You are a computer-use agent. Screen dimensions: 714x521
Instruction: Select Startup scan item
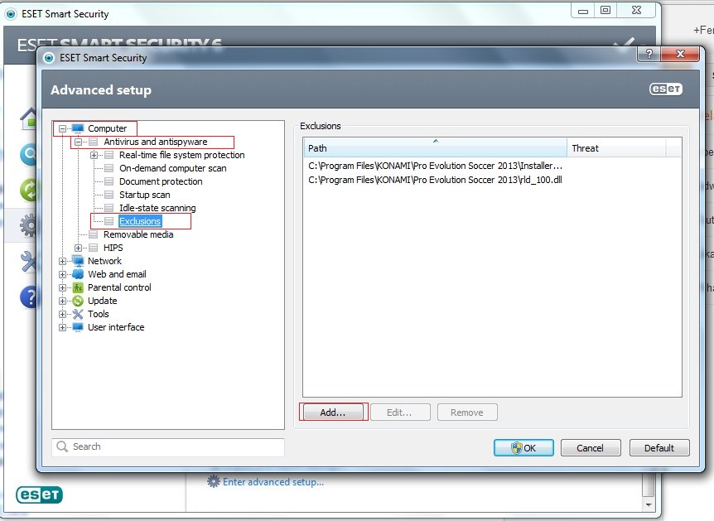pos(145,195)
